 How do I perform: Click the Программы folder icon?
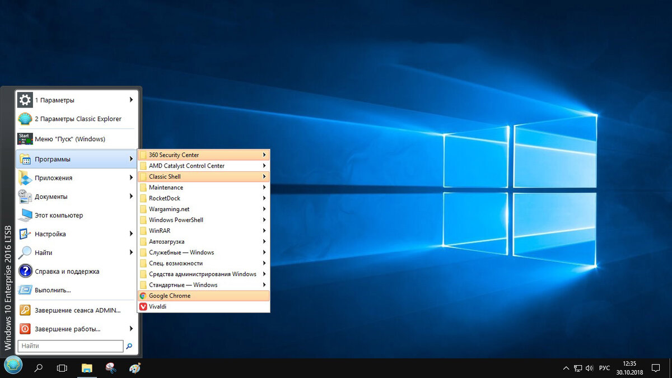(25, 159)
